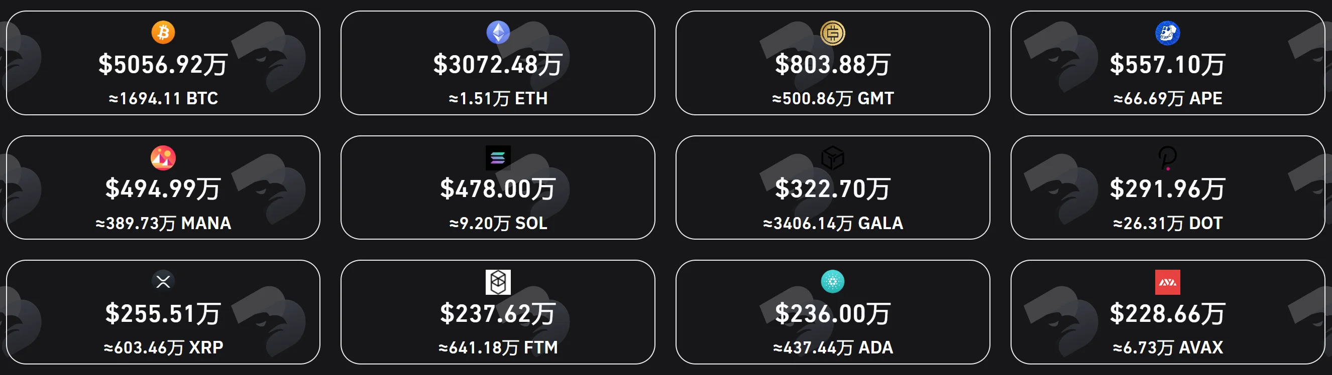
Task: Click the Fantom FTM icon
Action: [498, 282]
